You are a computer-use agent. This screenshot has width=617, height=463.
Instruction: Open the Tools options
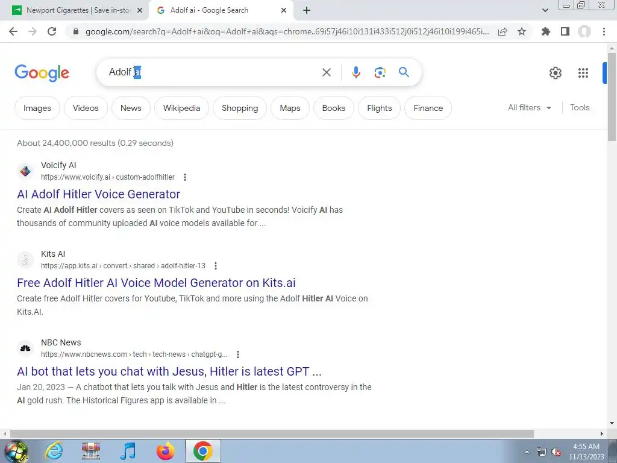tap(580, 107)
